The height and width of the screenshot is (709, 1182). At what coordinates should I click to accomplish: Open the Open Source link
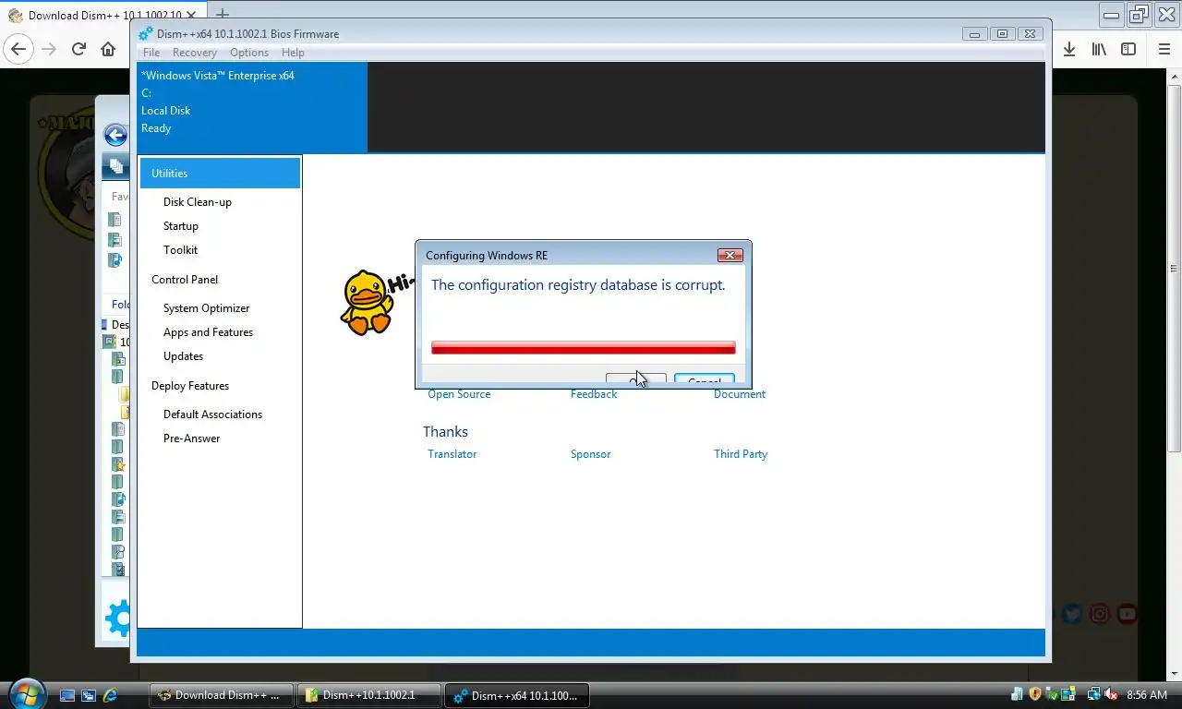pyautogui.click(x=459, y=394)
